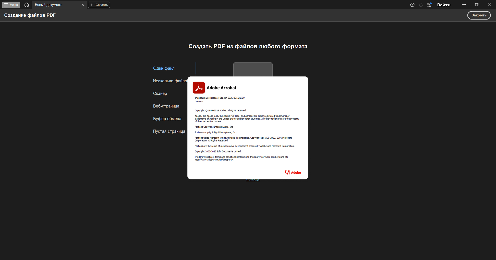Click the Adobe Acrobat logo icon in dialog
This screenshot has height=260, width=496.
(199, 88)
